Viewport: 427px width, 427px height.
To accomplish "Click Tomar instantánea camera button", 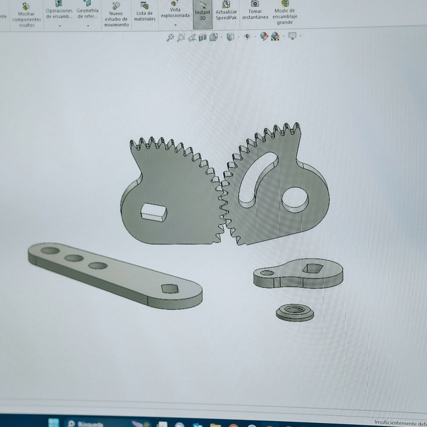I will point(255,11).
